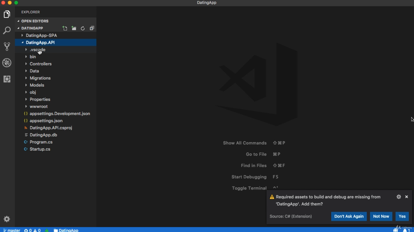Expand the Controllers folder

[56, 64]
